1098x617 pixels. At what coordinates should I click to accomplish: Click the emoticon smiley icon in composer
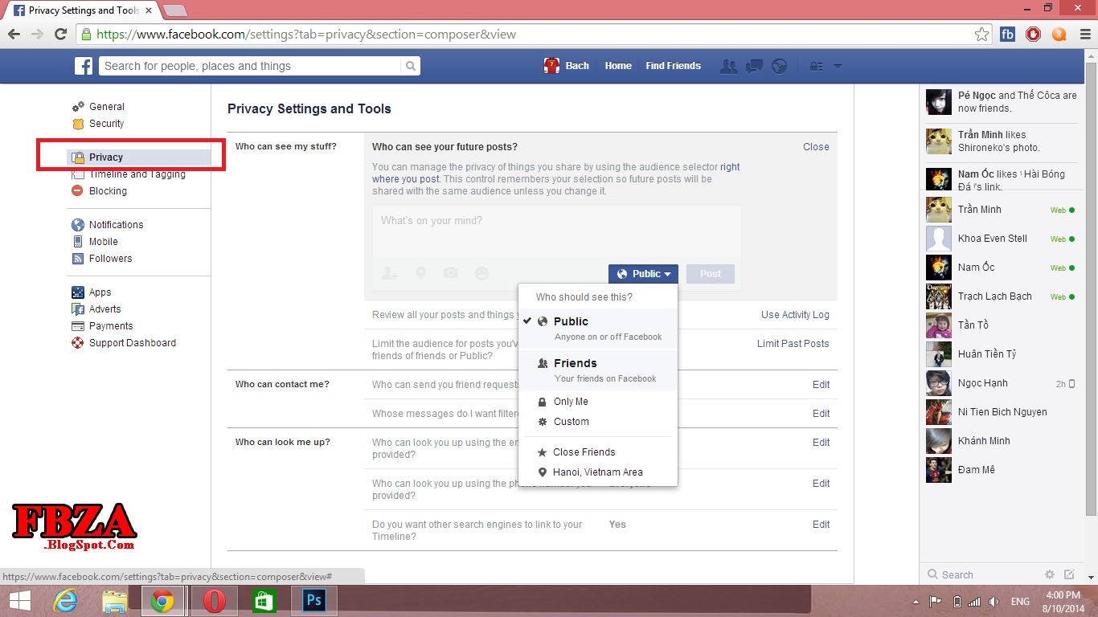pos(481,274)
